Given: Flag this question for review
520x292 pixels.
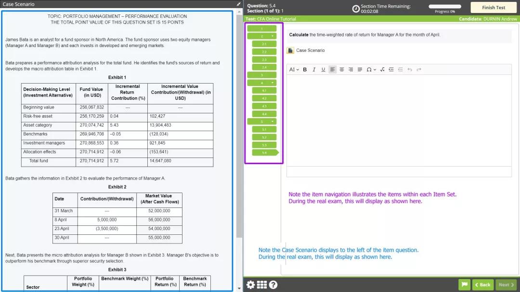Looking at the screenshot, I should (x=464, y=285).
